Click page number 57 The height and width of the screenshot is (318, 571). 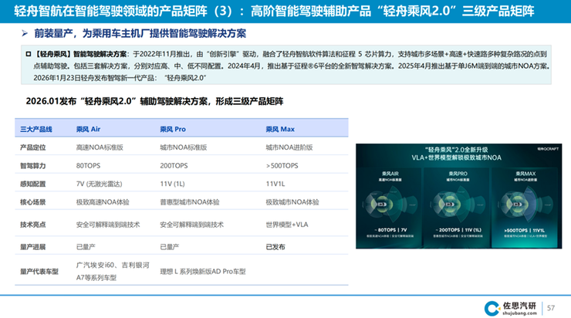click(551, 308)
